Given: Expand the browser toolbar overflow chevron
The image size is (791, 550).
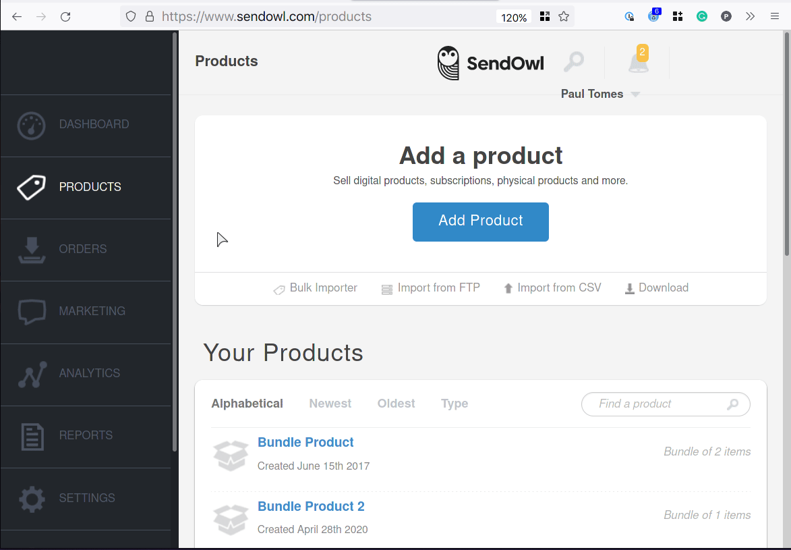Looking at the screenshot, I should coord(751,17).
